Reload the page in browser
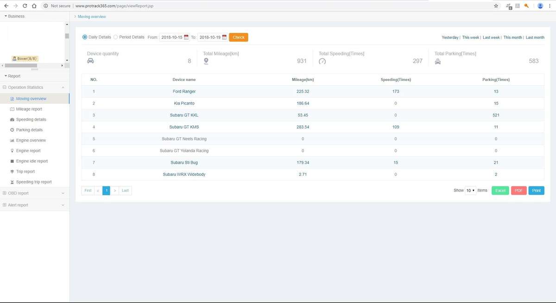The image size is (556, 303). 25,6
